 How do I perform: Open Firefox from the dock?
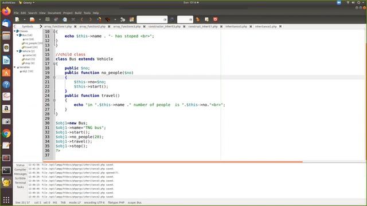point(6,11)
